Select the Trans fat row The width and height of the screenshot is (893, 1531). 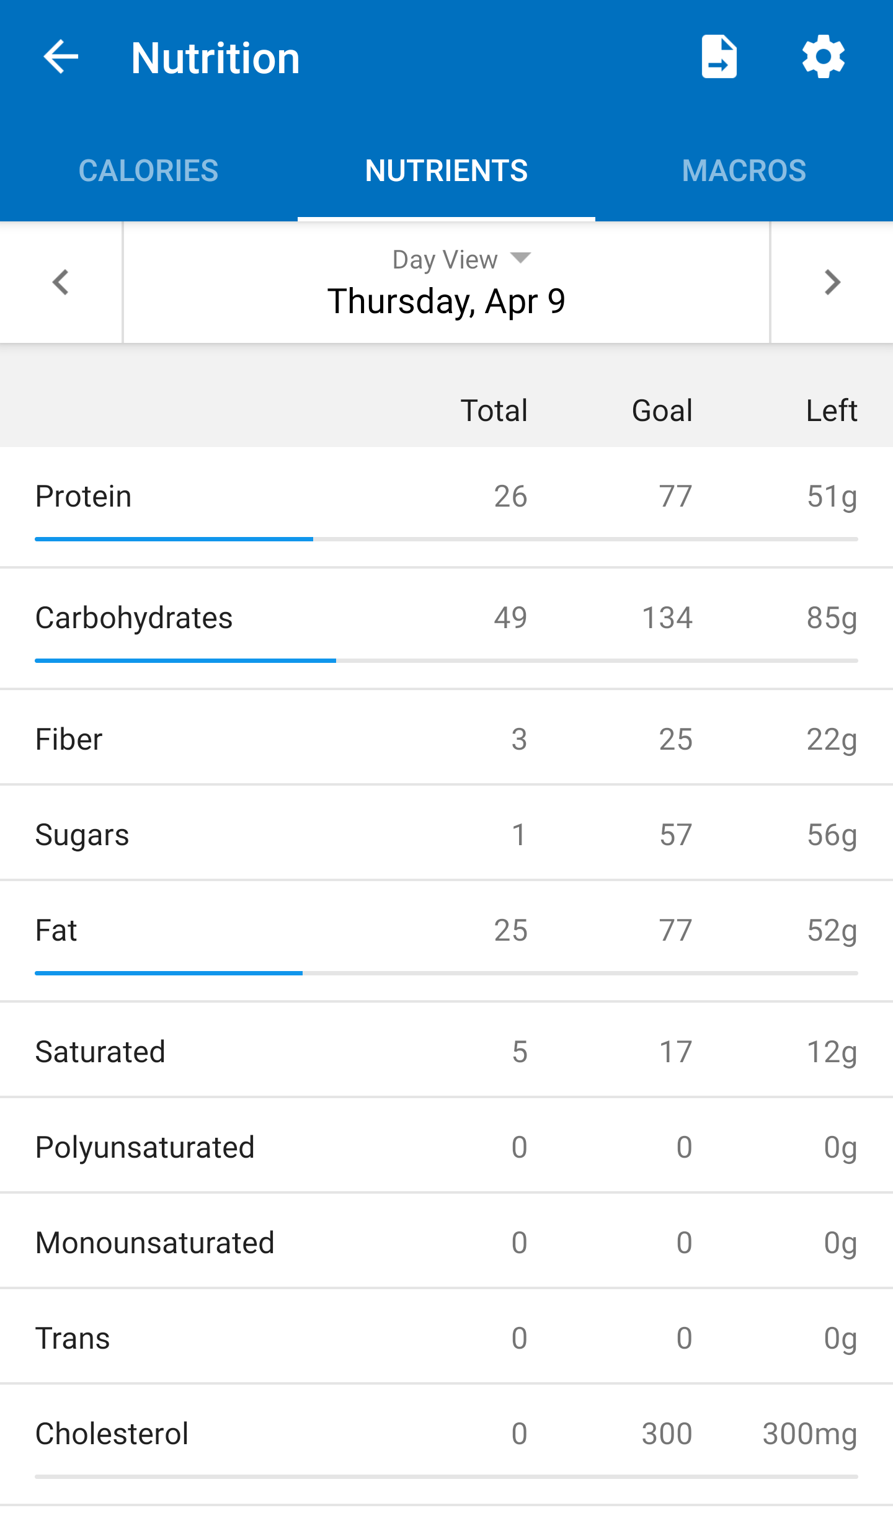point(446,1338)
